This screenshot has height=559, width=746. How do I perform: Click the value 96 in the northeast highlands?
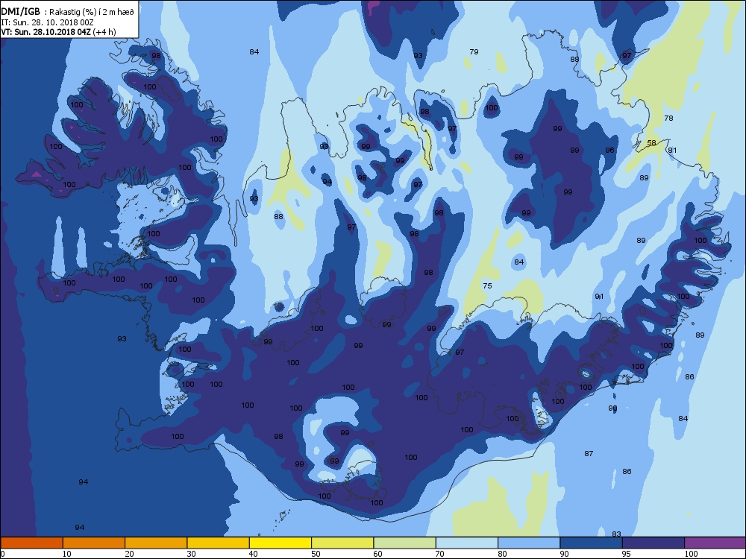tap(609, 151)
